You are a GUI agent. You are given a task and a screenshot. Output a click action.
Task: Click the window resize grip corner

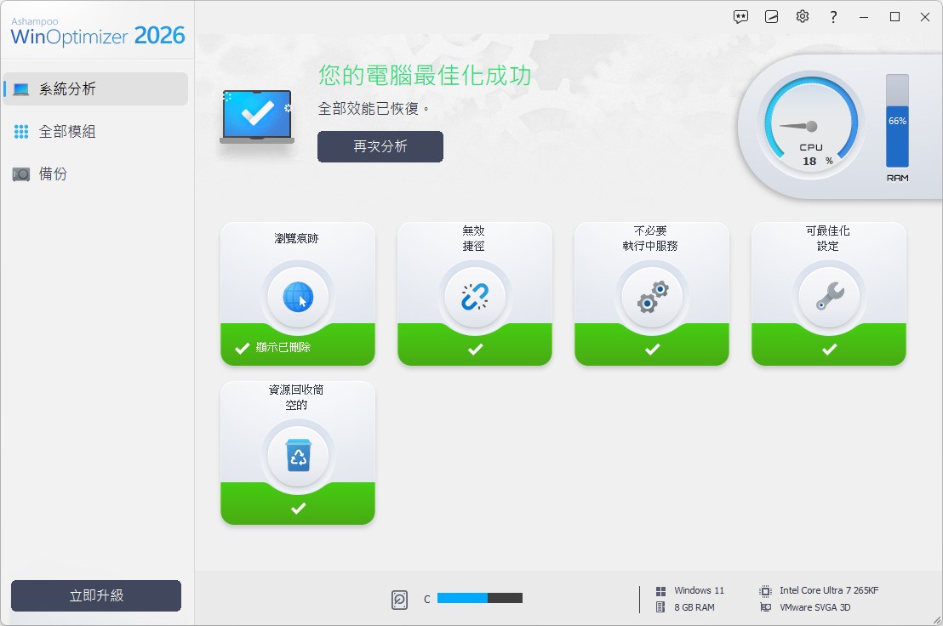pyautogui.click(x=937, y=620)
